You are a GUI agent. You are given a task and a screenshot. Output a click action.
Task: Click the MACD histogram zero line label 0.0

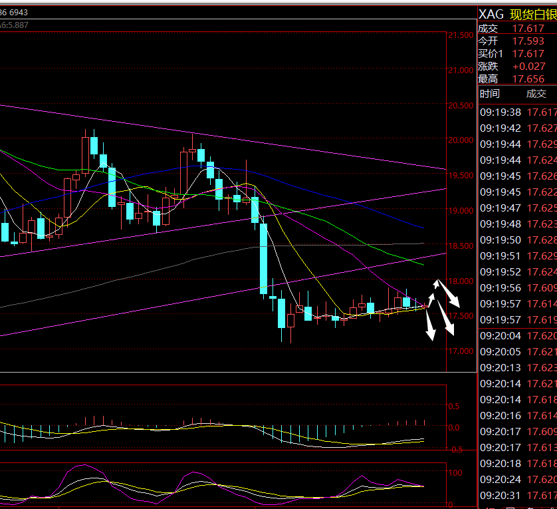(x=454, y=428)
